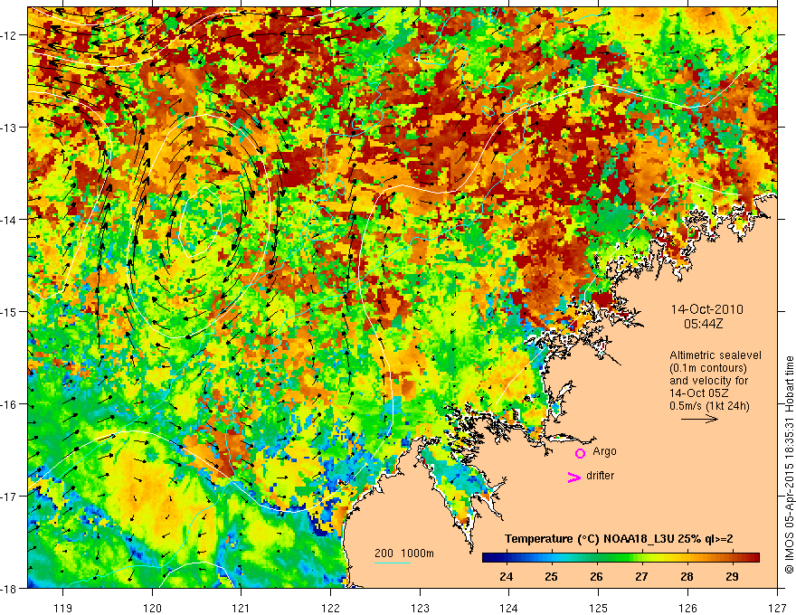The height and width of the screenshot is (615, 796).
Task: Click the longitude label 125
Action: point(599,608)
